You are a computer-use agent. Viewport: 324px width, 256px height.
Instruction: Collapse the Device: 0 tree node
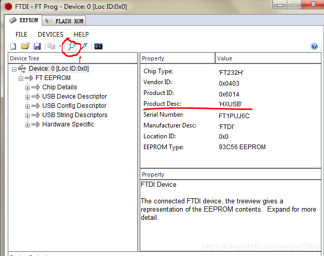(14, 69)
